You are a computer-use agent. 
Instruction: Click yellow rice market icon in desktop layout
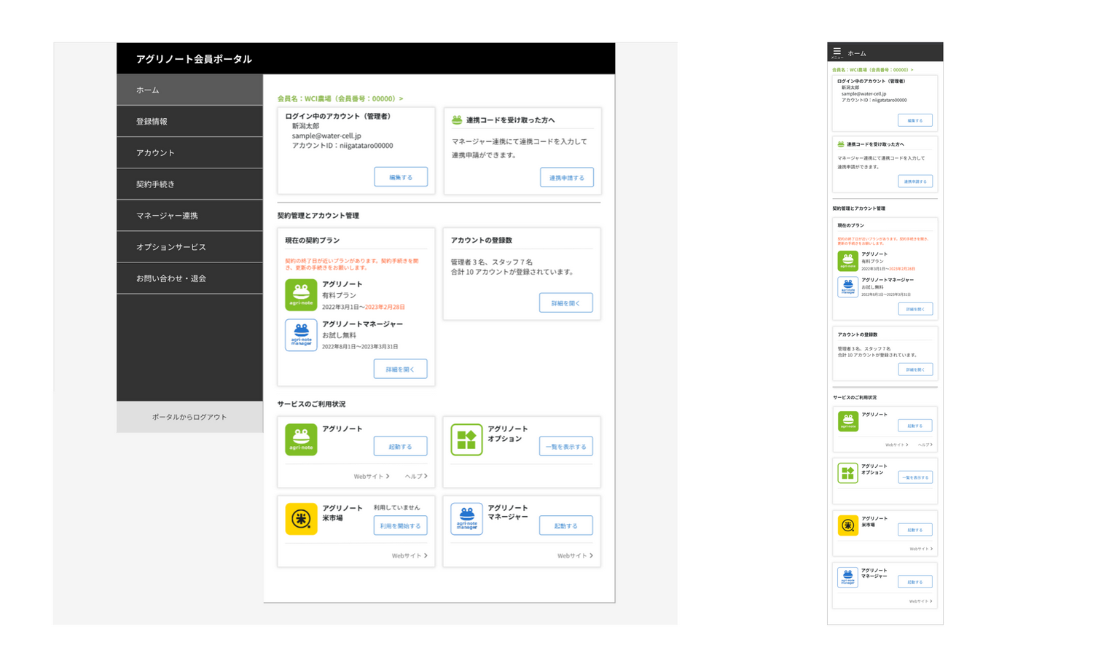pyautogui.click(x=301, y=519)
